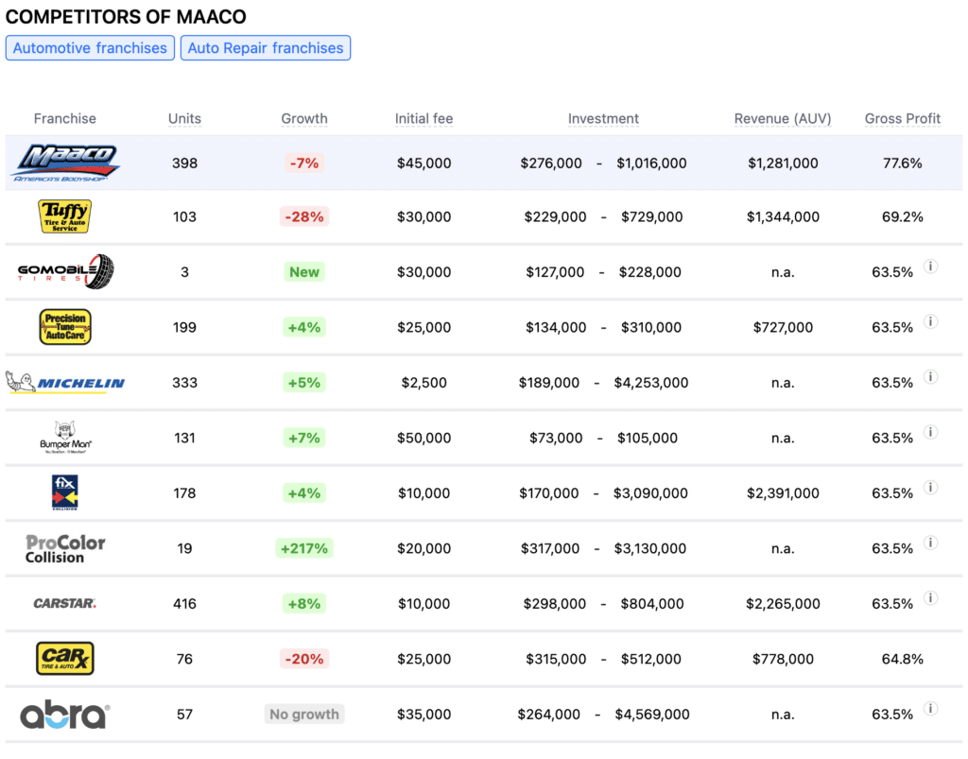Open Automotive franchises category tag
This screenshot has width=968, height=759.
[90, 48]
